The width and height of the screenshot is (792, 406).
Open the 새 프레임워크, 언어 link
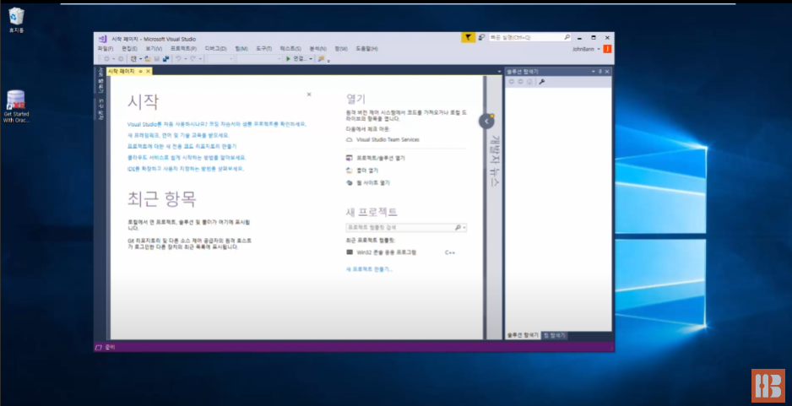tap(178, 135)
